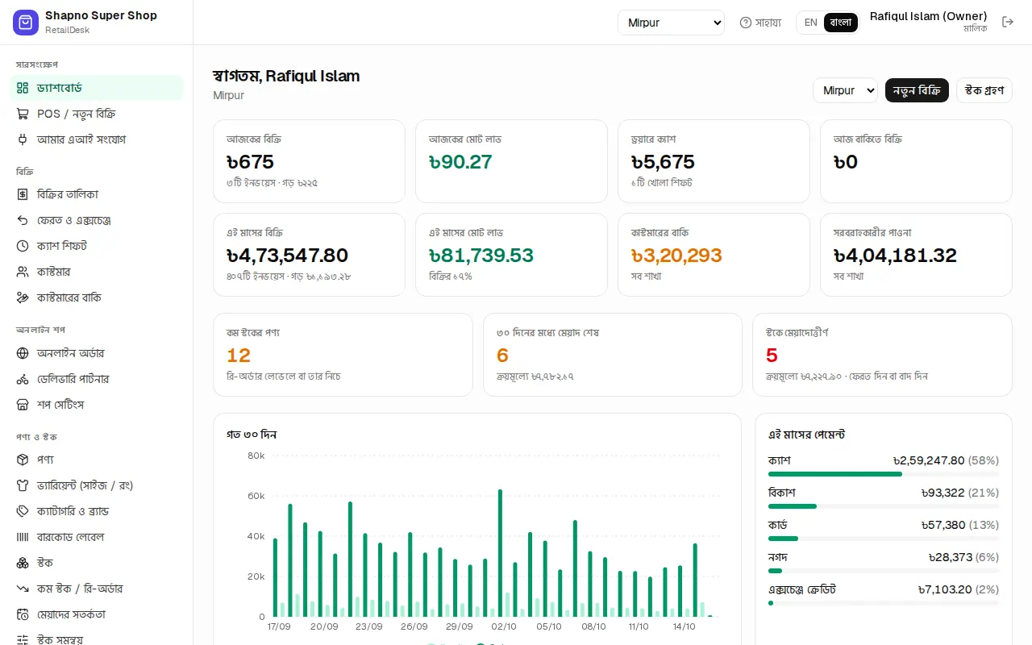Open the Mirpur dropdown beside নতুন বিক্রি

(x=845, y=90)
